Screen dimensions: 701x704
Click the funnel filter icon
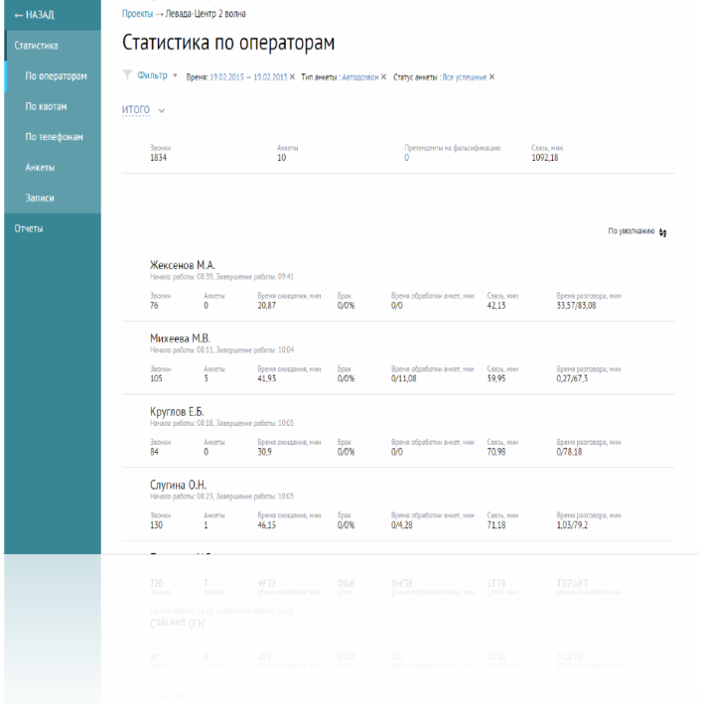point(127,74)
